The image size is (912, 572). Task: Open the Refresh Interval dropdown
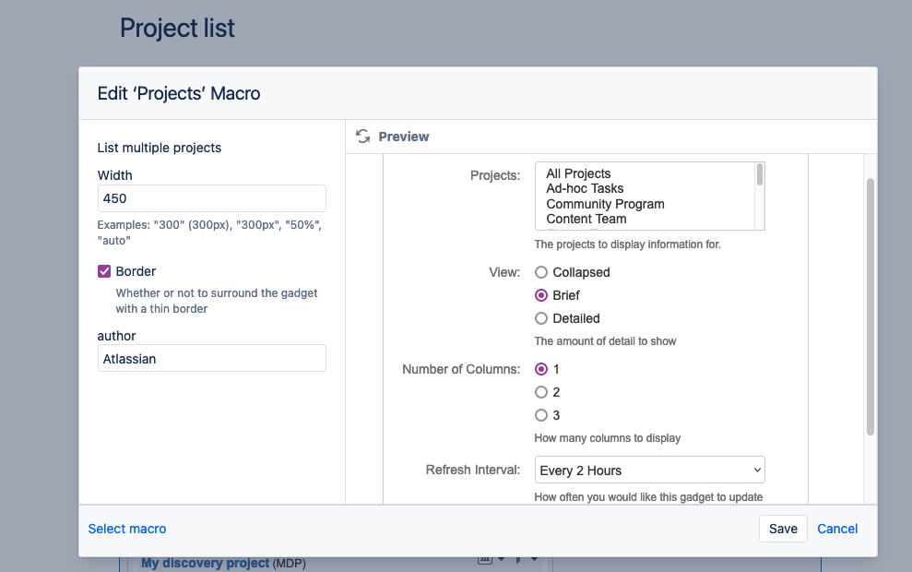pyautogui.click(x=650, y=471)
